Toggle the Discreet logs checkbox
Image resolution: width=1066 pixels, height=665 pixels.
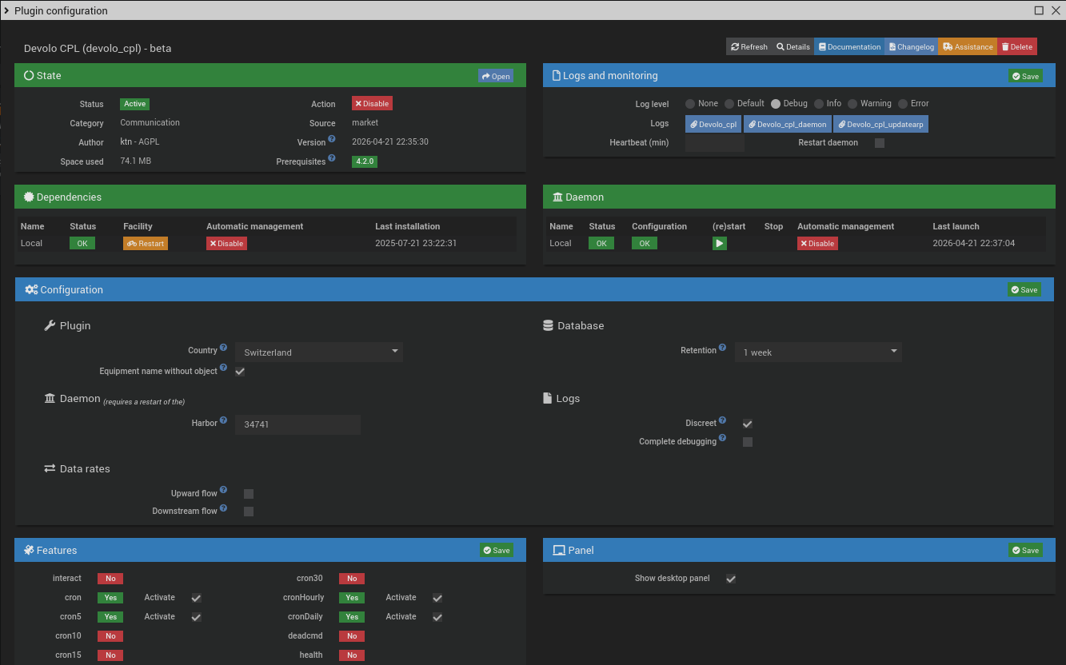click(748, 424)
